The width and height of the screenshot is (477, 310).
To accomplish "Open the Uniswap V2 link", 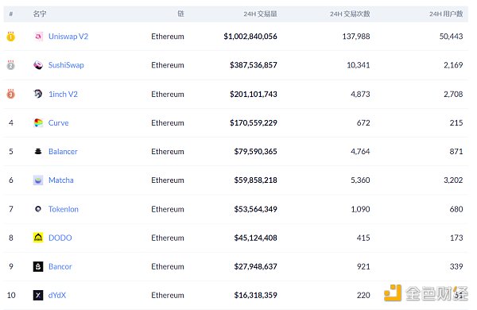I will [x=68, y=37].
